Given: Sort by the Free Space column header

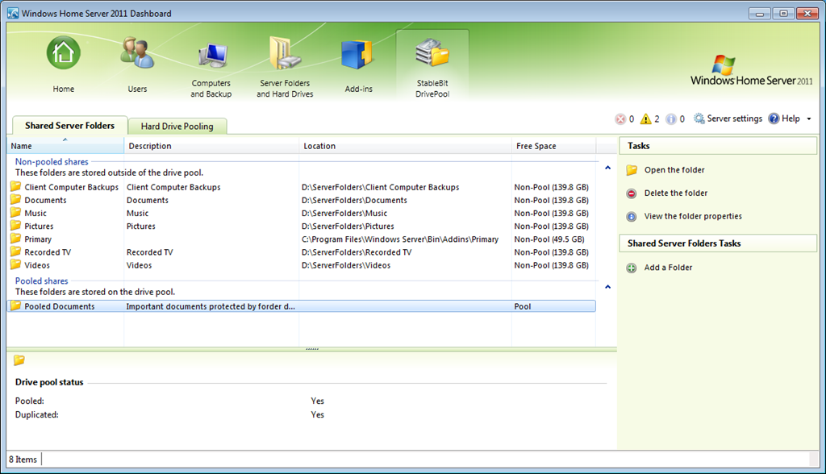Looking at the screenshot, I should tap(553, 146).
